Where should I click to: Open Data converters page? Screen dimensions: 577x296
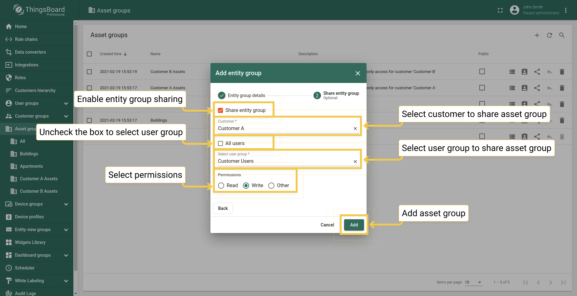(x=37, y=52)
